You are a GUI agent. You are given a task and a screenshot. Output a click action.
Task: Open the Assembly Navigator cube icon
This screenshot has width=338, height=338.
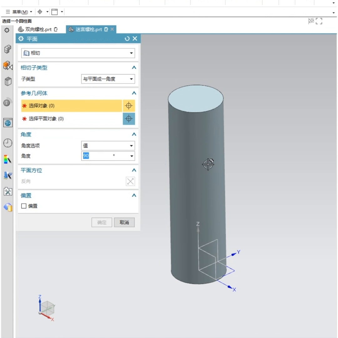(8, 49)
